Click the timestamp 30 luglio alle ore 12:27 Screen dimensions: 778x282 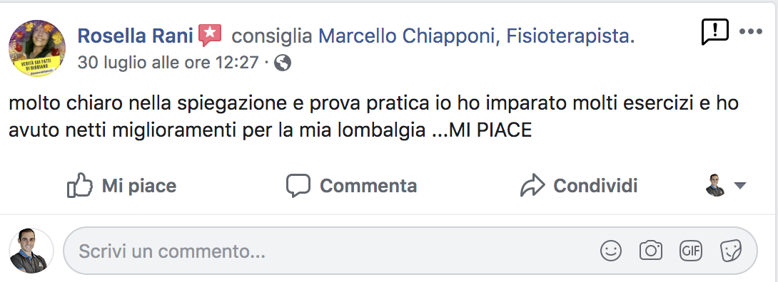[168, 63]
